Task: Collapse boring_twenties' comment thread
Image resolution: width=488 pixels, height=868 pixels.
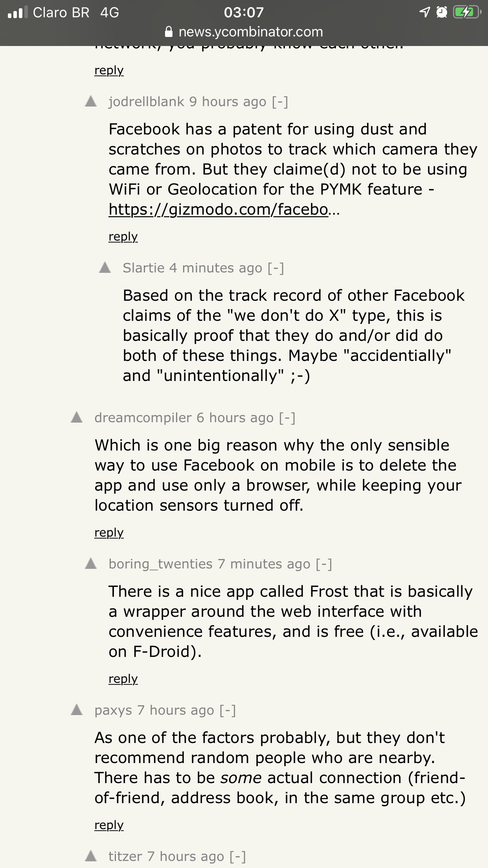Action: [x=324, y=564]
